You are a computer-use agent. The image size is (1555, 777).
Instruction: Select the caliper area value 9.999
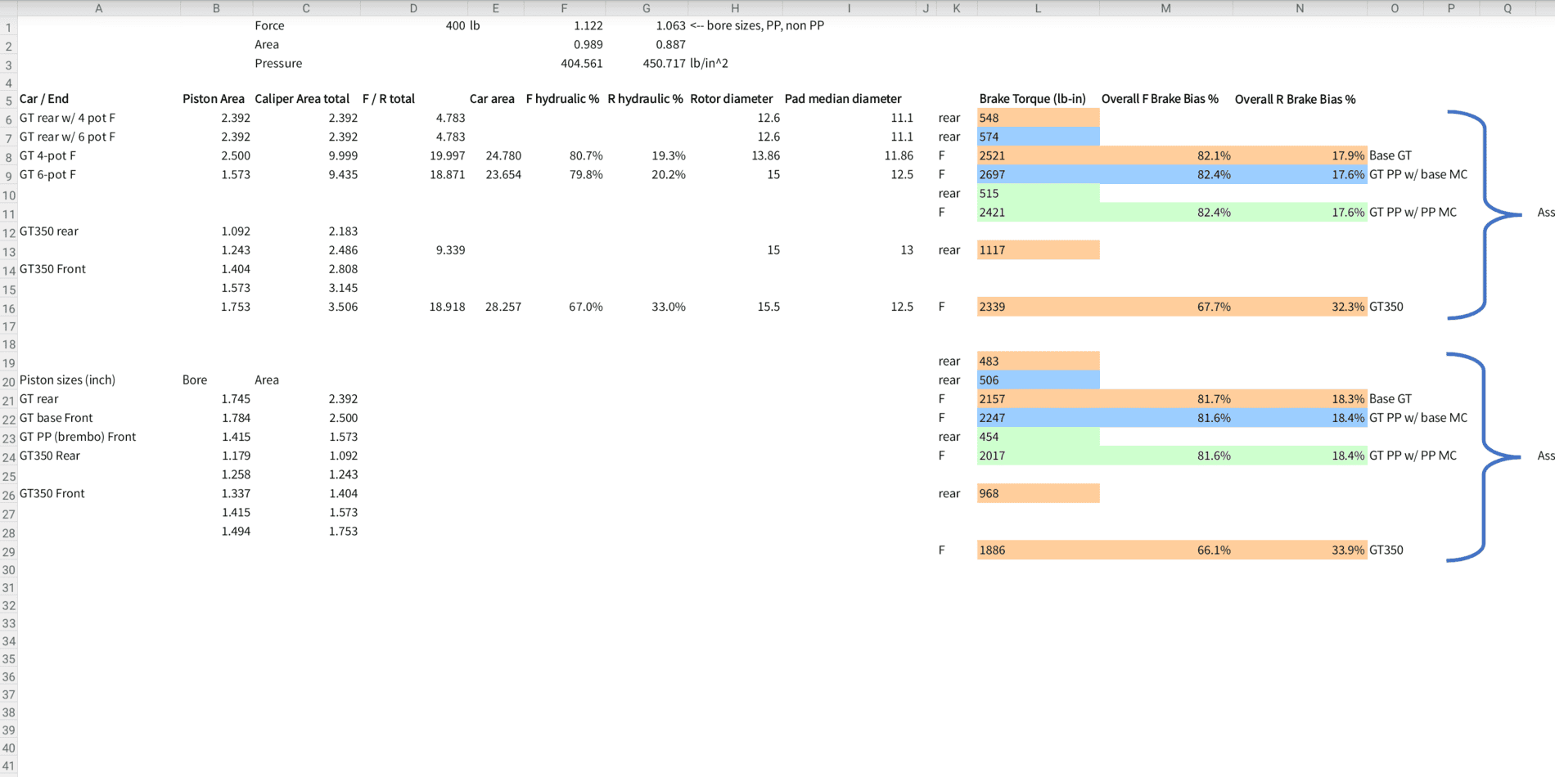(x=343, y=155)
